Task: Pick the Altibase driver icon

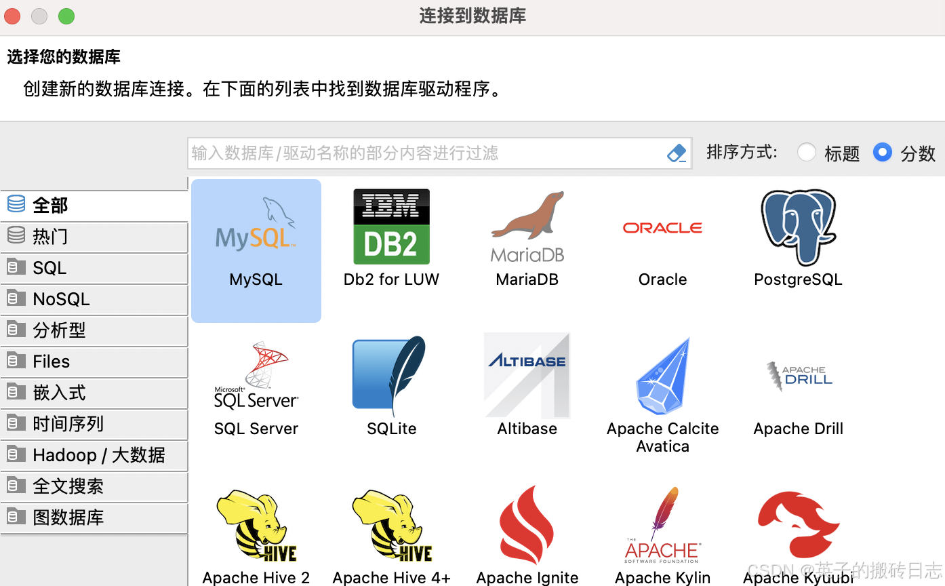Action: (527, 375)
